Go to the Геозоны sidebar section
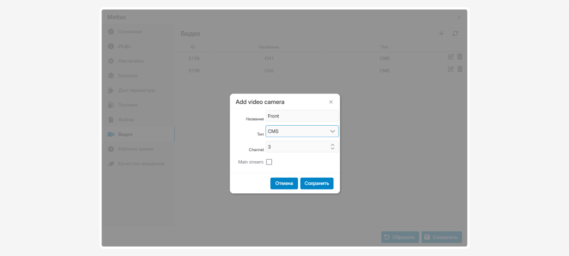The width and height of the screenshot is (569, 256). [x=128, y=76]
